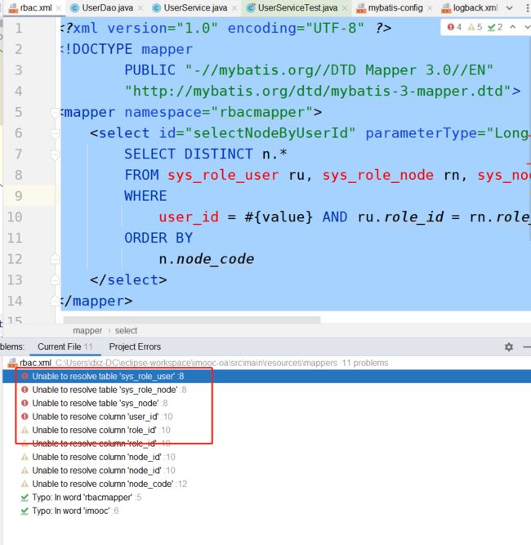Click the red user_id column in code
Viewport: 531px width, 545px height.
(189, 217)
